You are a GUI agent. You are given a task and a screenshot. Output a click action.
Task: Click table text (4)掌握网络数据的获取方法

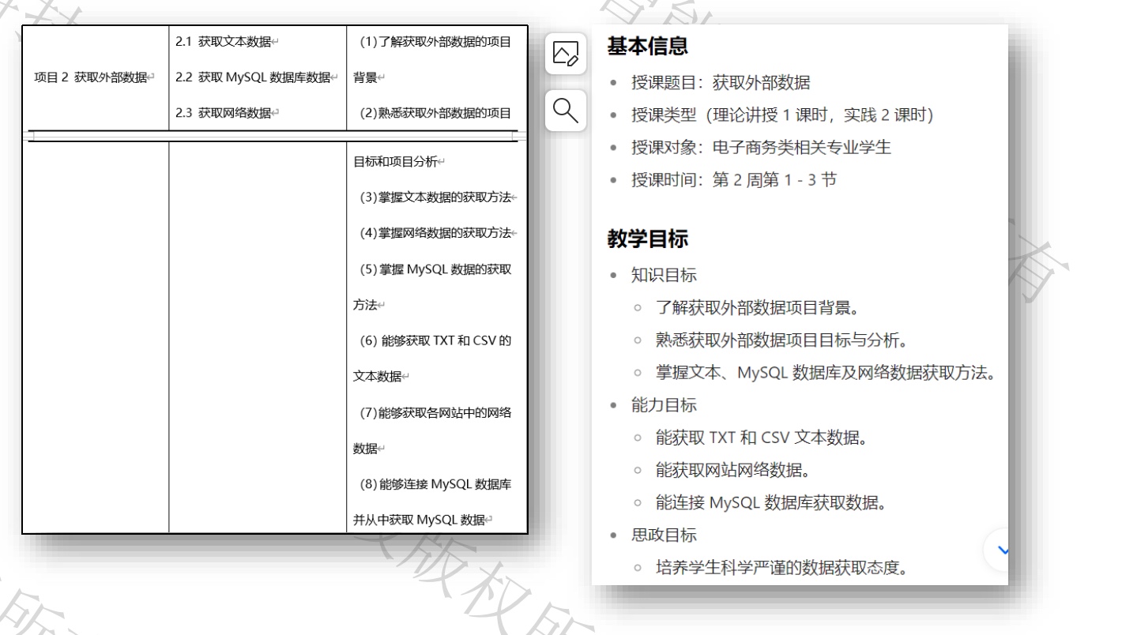click(434, 232)
